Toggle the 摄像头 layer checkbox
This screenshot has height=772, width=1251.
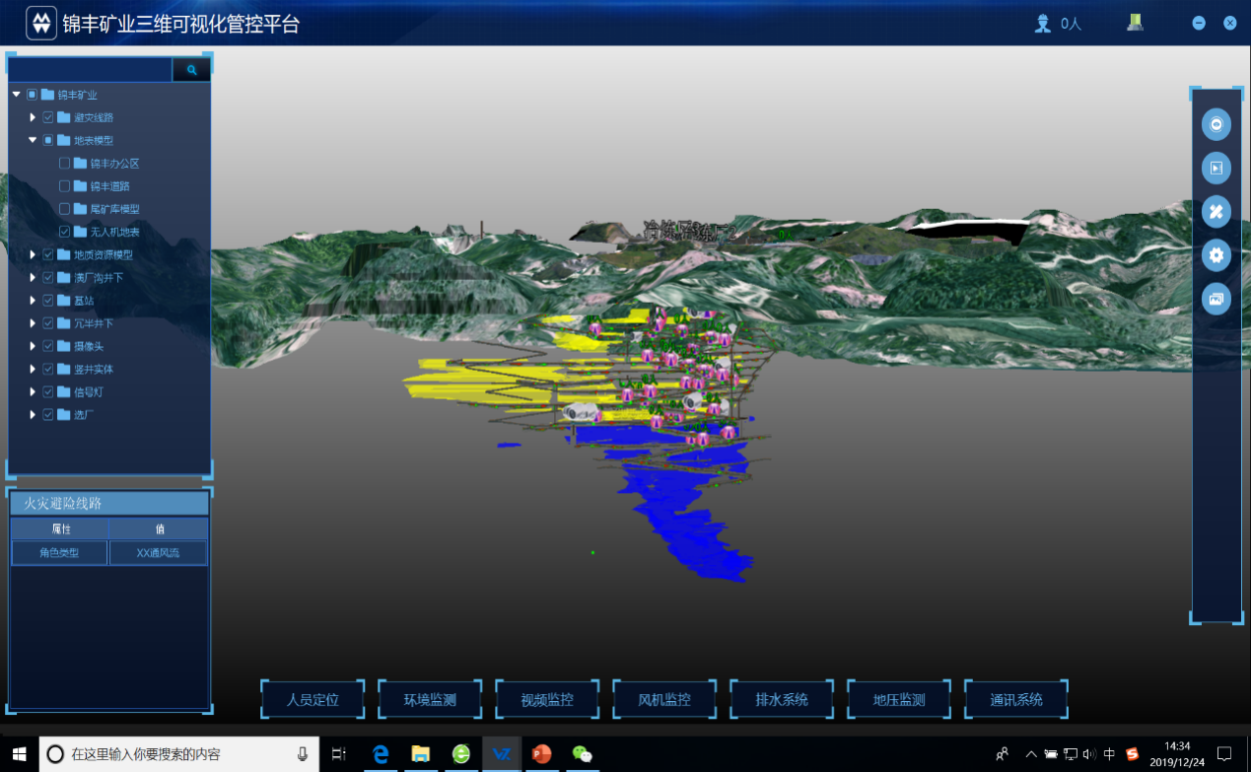pyautogui.click(x=48, y=346)
